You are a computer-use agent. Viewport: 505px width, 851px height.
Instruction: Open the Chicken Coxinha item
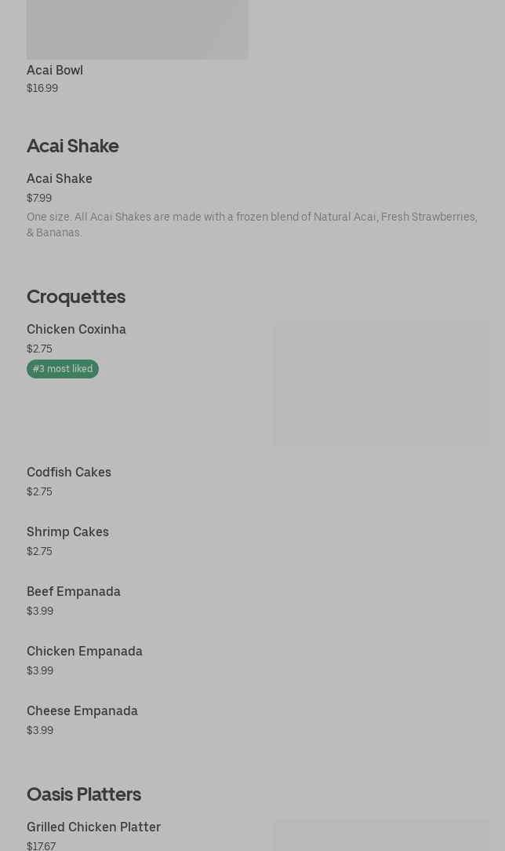point(76,329)
